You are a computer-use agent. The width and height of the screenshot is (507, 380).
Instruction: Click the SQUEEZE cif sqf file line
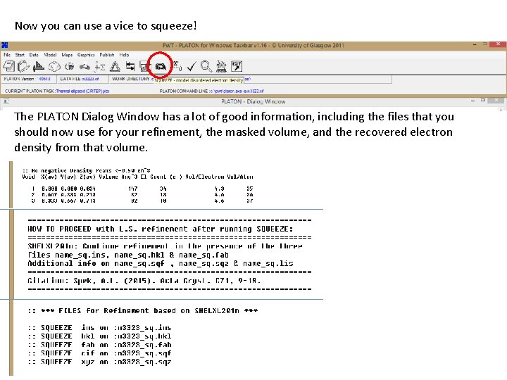pos(99,353)
